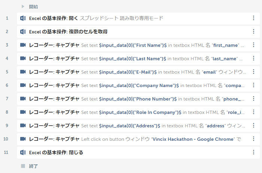The width and height of the screenshot is (262, 173).
Task: Click the Excel icon on 複数のセルを取得 row
Action: coord(23,32)
